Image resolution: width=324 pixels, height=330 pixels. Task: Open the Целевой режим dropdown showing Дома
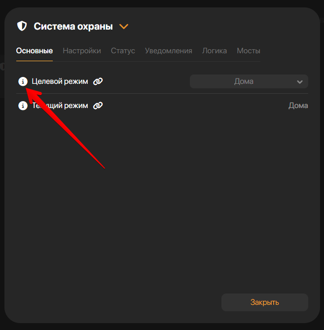(x=244, y=81)
